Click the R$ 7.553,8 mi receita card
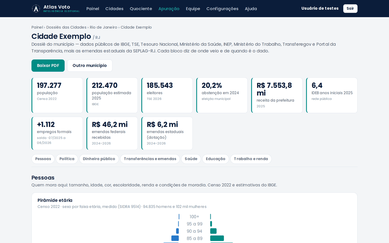Viewport: 389px width, 243px height. [x=277, y=95]
